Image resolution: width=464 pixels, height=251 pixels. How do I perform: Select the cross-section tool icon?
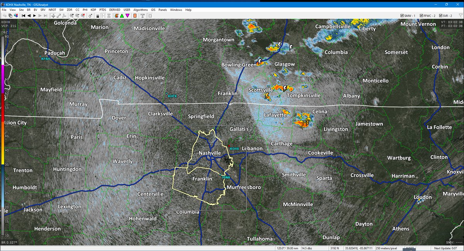pos(64,15)
